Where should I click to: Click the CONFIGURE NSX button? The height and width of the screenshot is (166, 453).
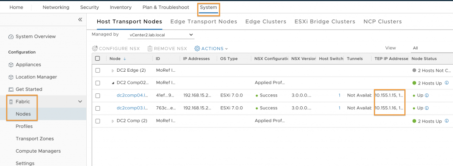[116, 49]
